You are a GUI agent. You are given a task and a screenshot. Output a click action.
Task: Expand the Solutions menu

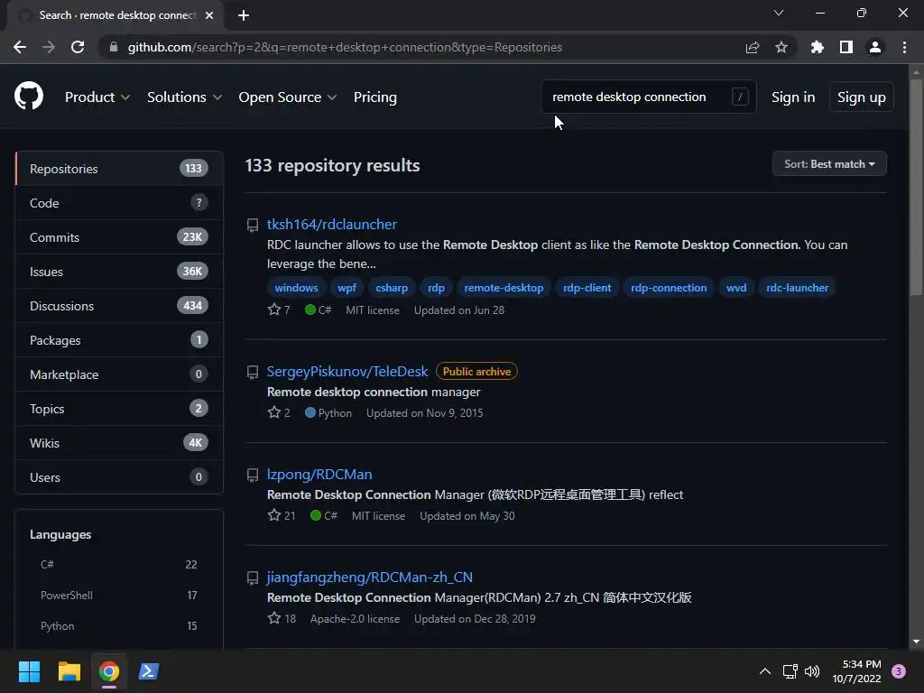point(184,97)
